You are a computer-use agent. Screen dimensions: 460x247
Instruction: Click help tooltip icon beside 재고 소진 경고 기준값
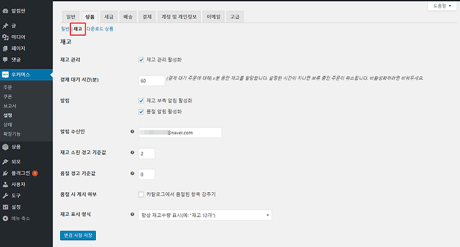click(132, 152)
